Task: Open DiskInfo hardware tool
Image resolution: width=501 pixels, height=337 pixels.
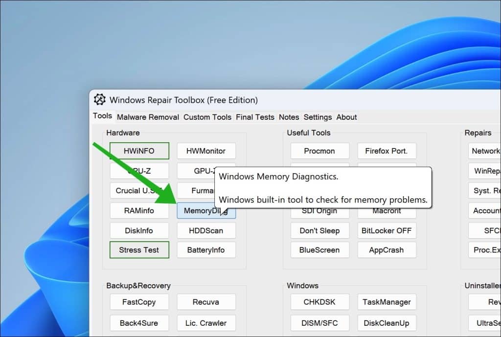Action: point(139,230)
